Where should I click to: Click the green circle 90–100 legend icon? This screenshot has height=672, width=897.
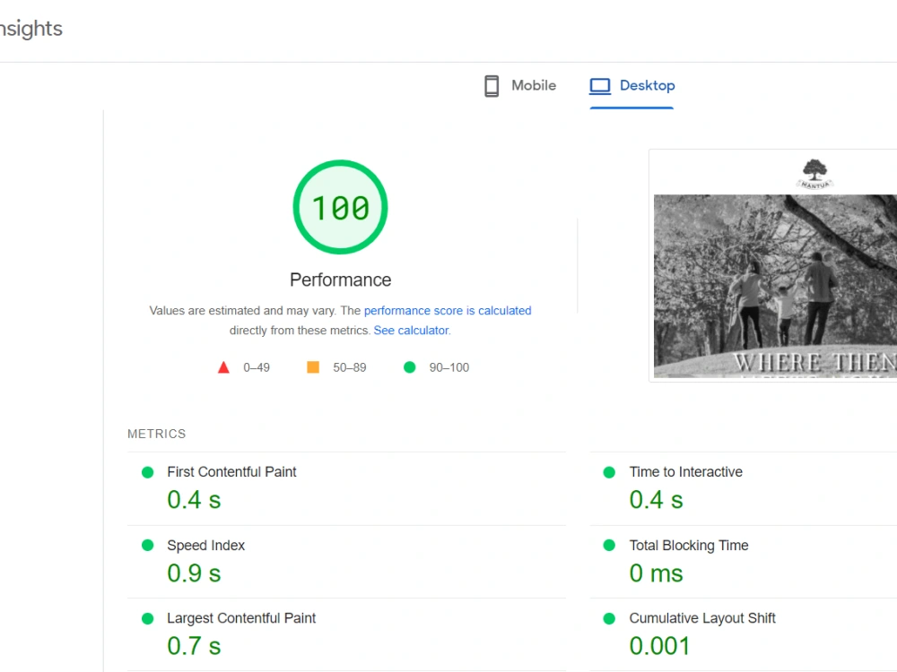410,366
